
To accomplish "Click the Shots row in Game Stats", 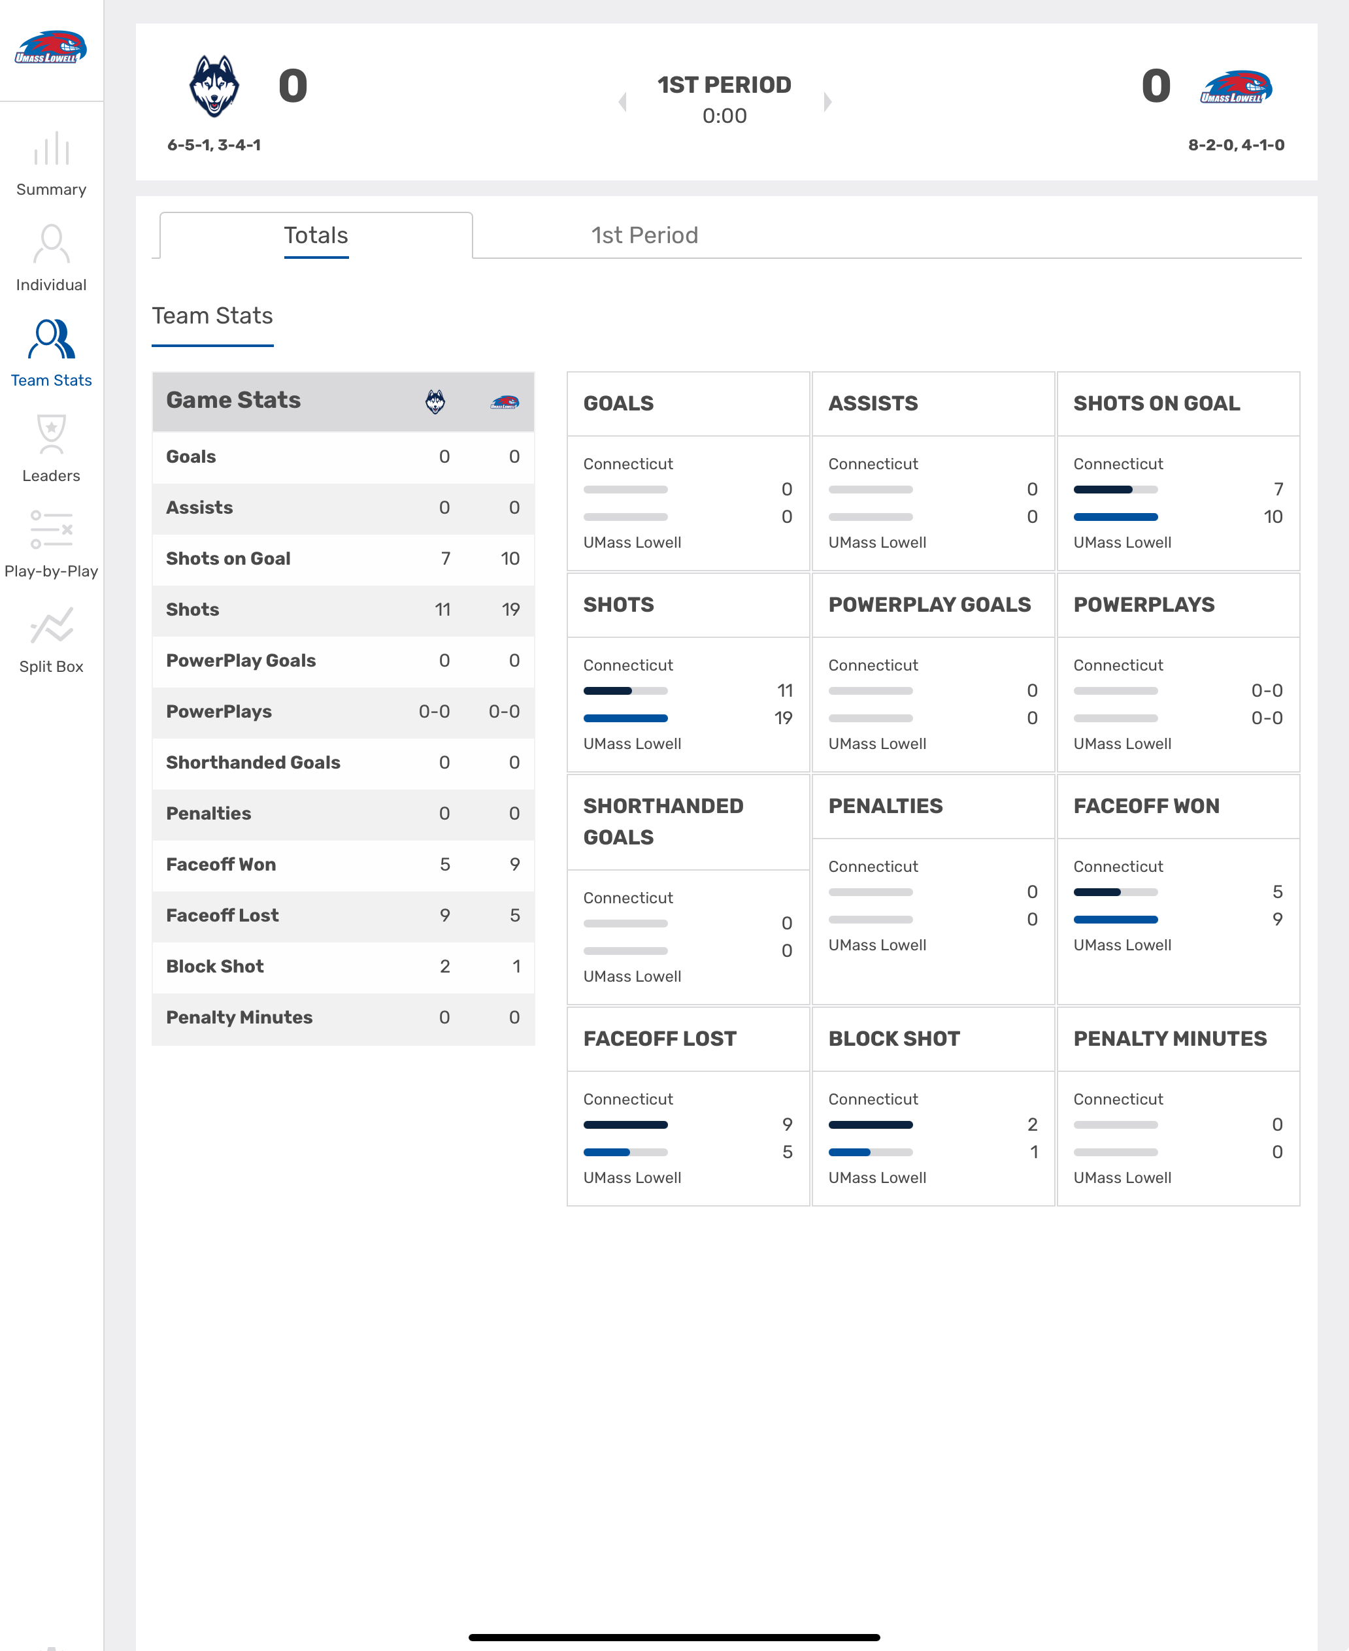I will point(344,610).
